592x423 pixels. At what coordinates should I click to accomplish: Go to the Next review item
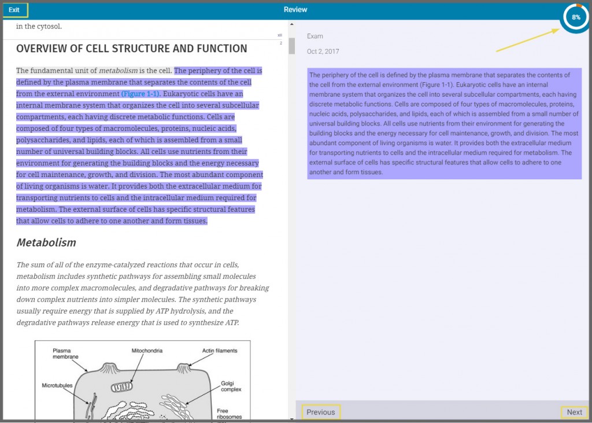tap(574, 412)
